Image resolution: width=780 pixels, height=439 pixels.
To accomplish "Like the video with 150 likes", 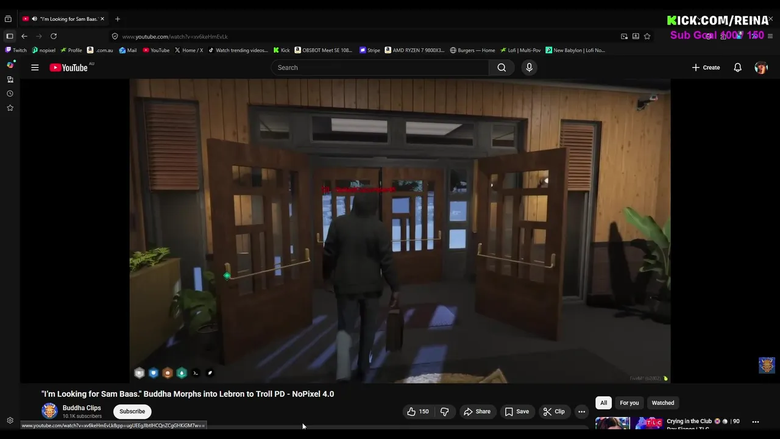I will (x=418, y=412).
